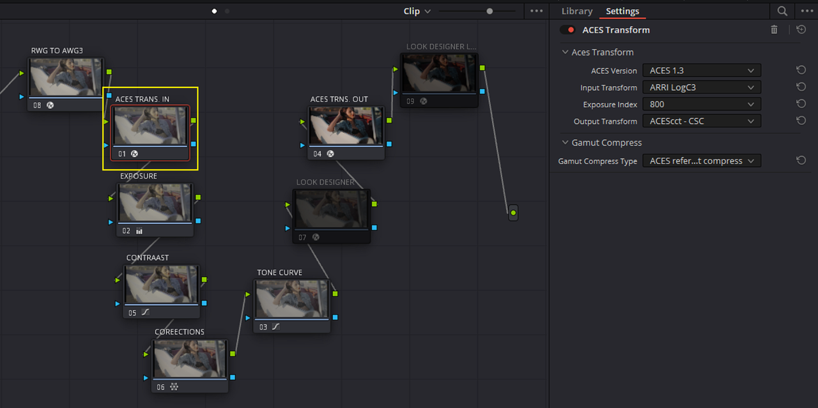Reset the Exposure Index setting

pos(801,104)
